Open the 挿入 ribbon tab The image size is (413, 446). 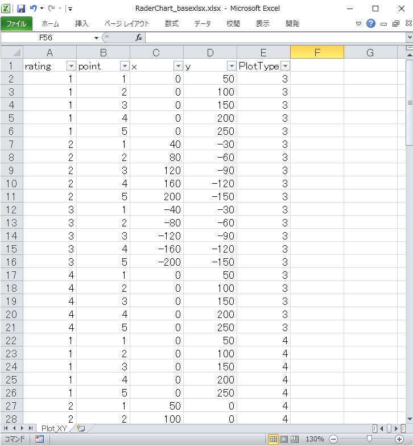(x=82, y=24)
